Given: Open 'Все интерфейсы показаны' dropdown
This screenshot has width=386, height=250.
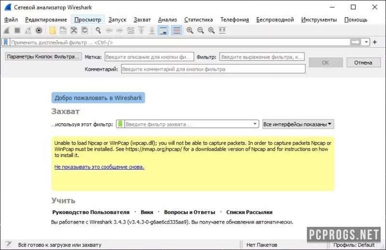Looking at the screenshot, I should (x=298, y=124).
